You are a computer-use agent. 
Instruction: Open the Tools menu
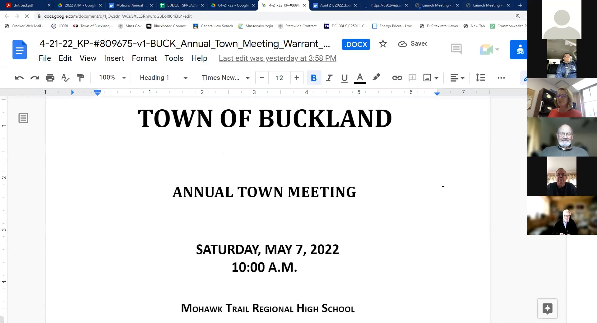(x=174, y=58)
